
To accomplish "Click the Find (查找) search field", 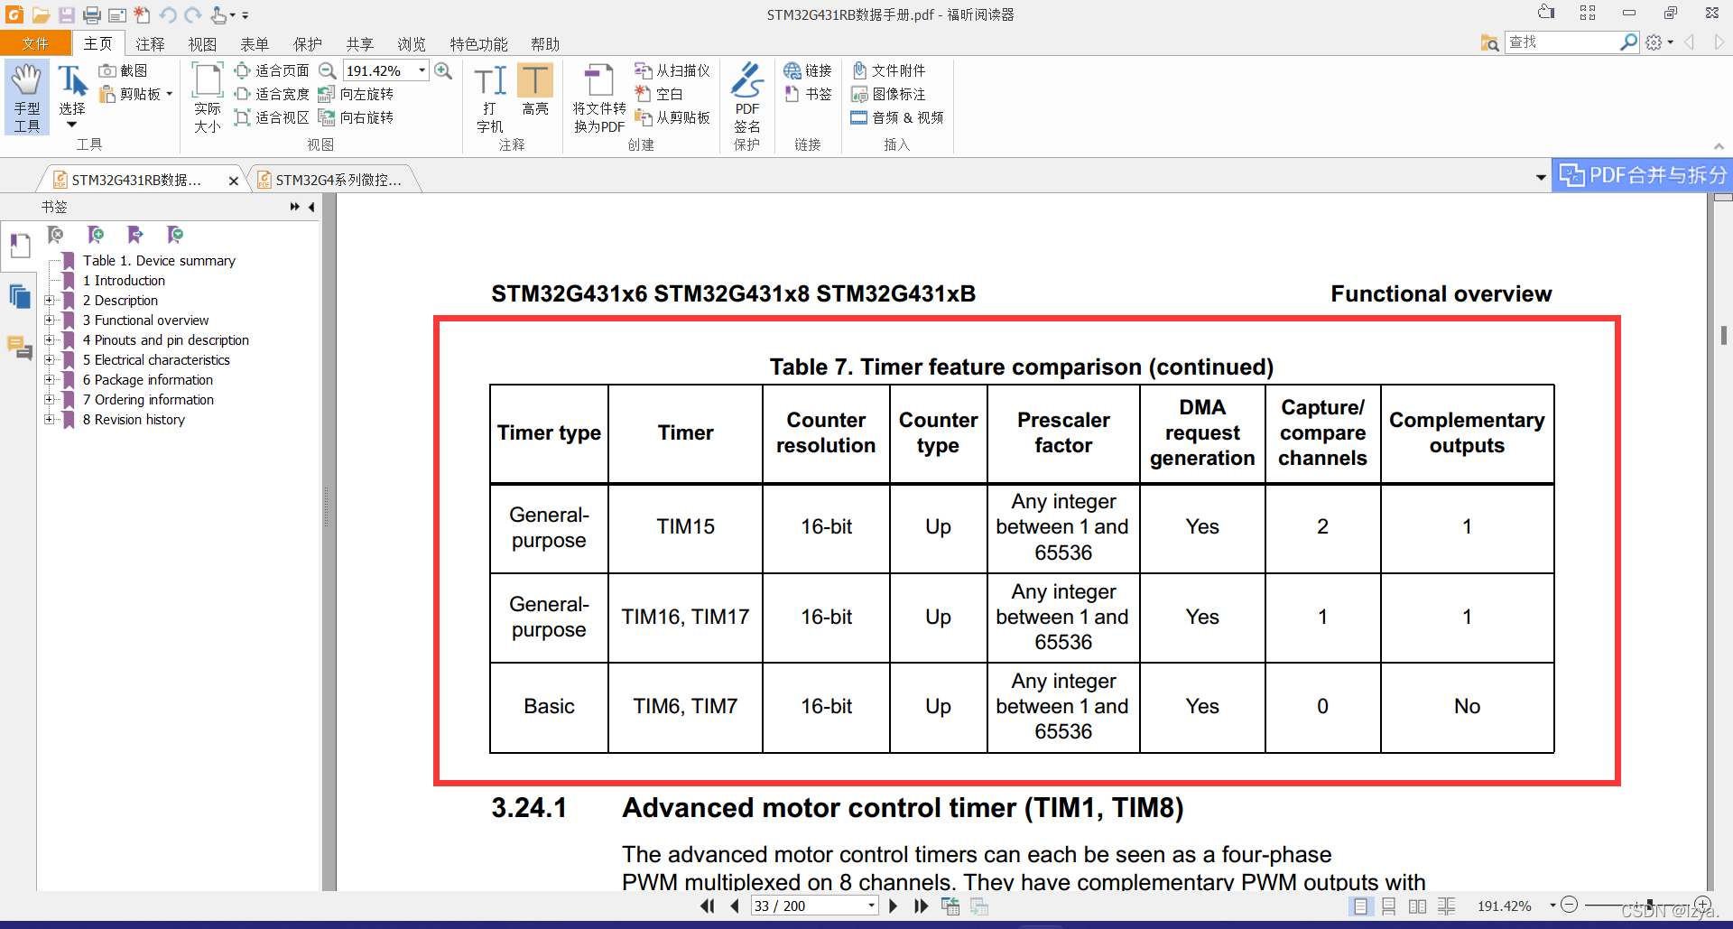I will (x=1562, y=42).
